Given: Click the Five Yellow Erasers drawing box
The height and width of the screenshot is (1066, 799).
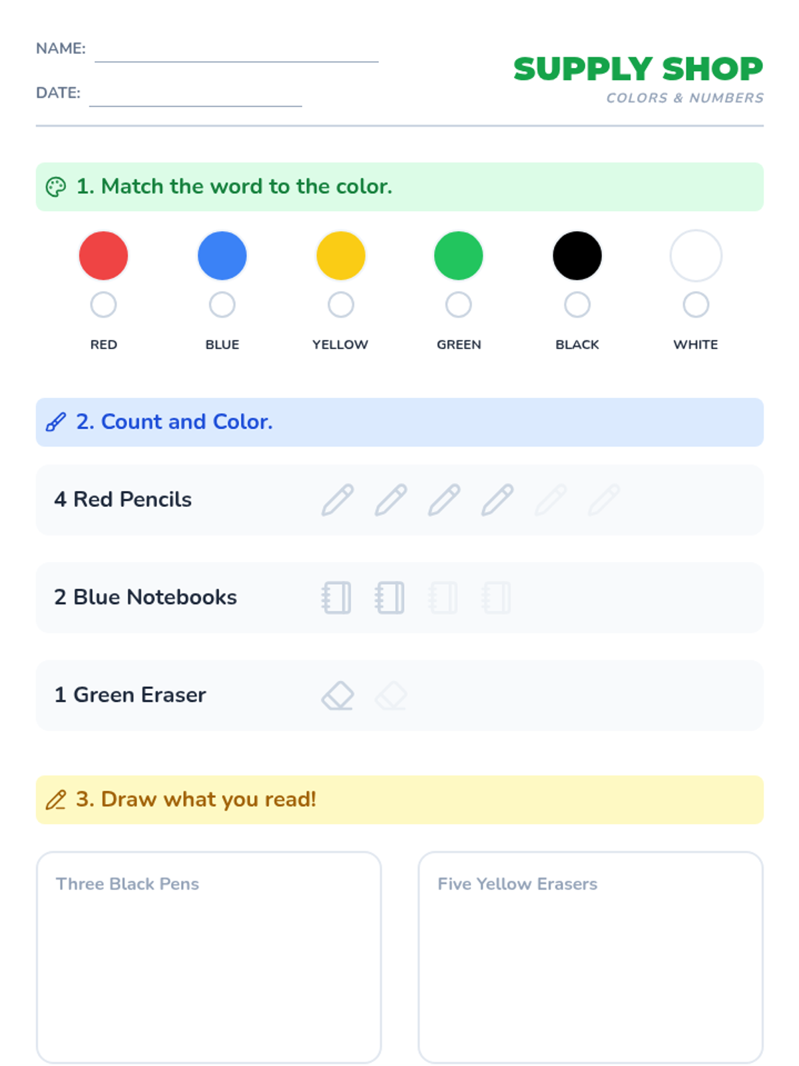Looking at the screenshot, I should pyautogui.click(x=591, y=966).
